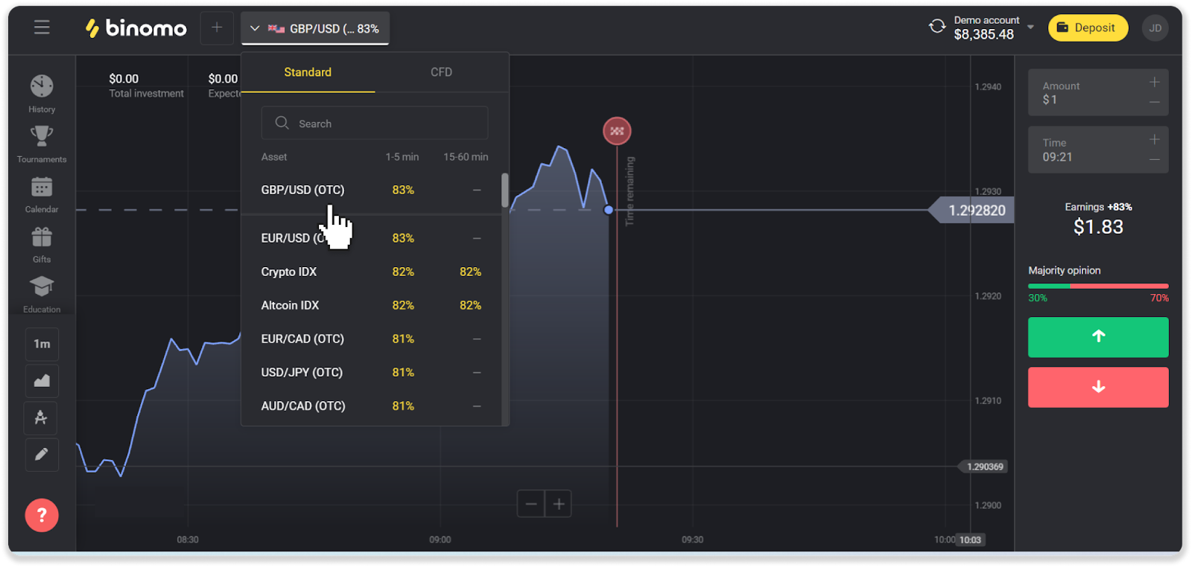Open the Education sidebar icon
The image size is (1192, 567).
point(42,295)
